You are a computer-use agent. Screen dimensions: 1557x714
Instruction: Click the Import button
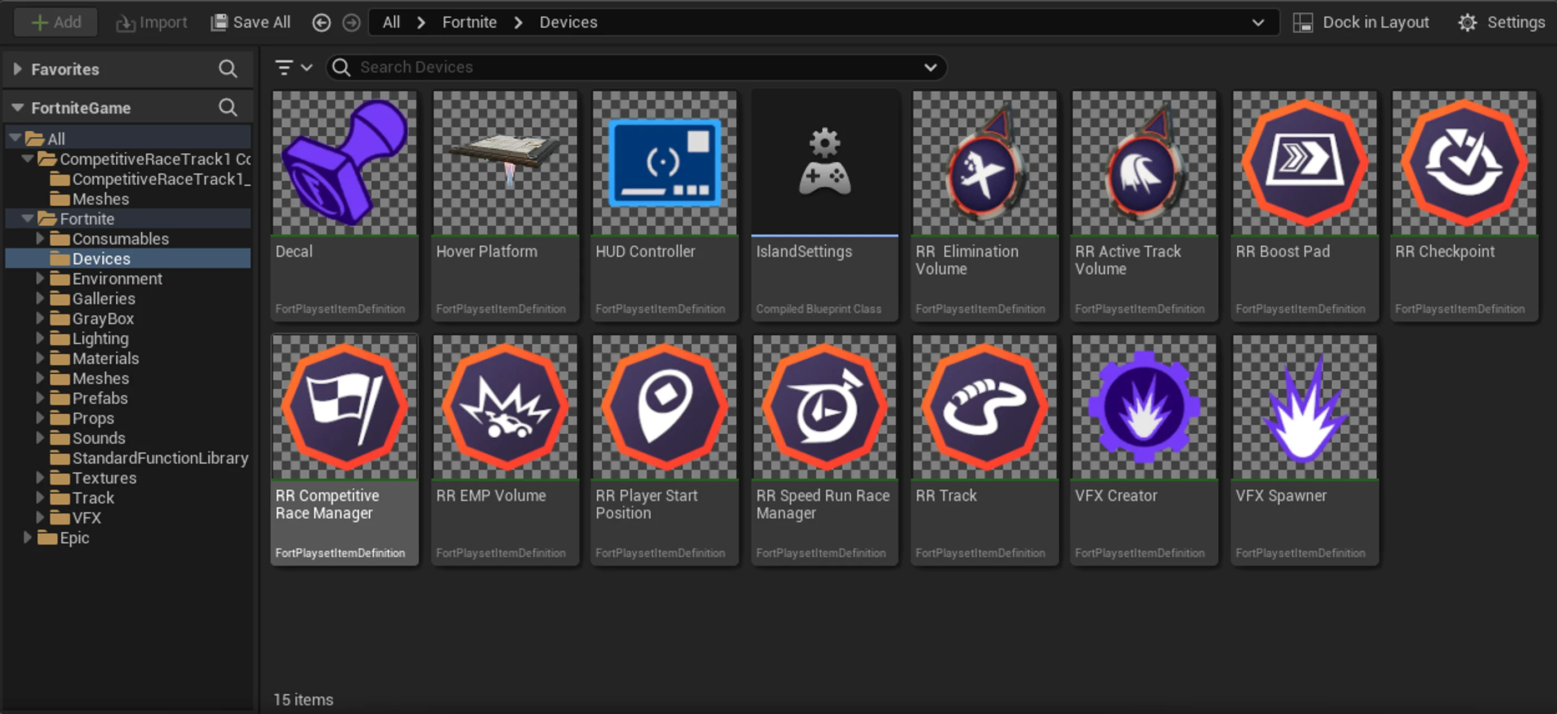click(151, 22)
